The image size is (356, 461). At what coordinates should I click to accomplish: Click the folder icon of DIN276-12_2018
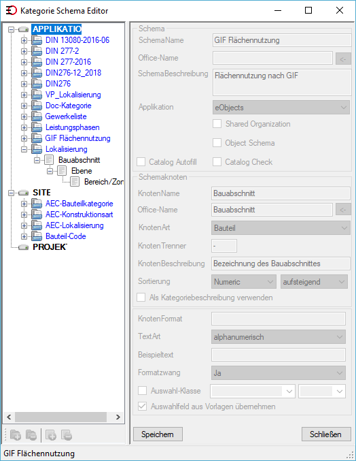(x=37, y=73)
